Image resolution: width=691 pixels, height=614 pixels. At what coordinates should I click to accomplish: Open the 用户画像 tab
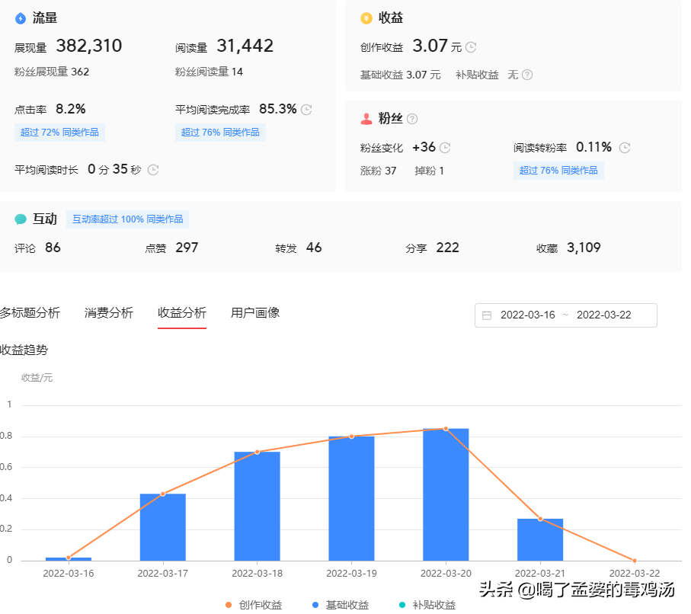(x=255, y=313)
